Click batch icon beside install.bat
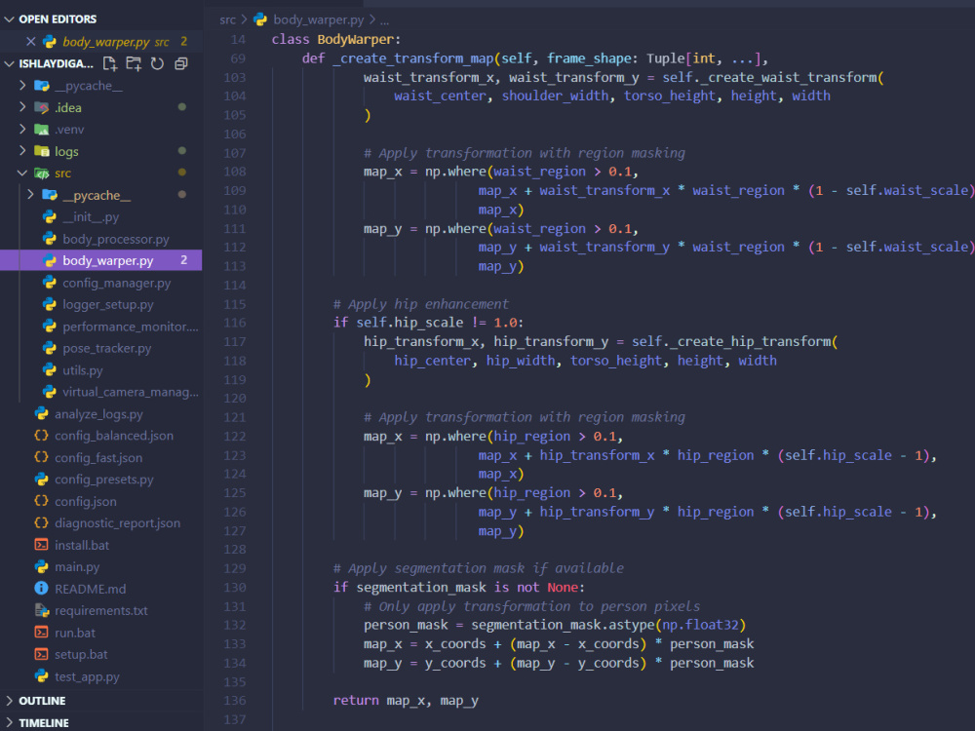 point(41,545)
